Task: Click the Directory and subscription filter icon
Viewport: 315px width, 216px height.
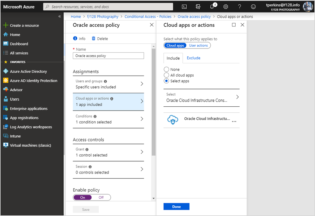Action: coord(198,7)
